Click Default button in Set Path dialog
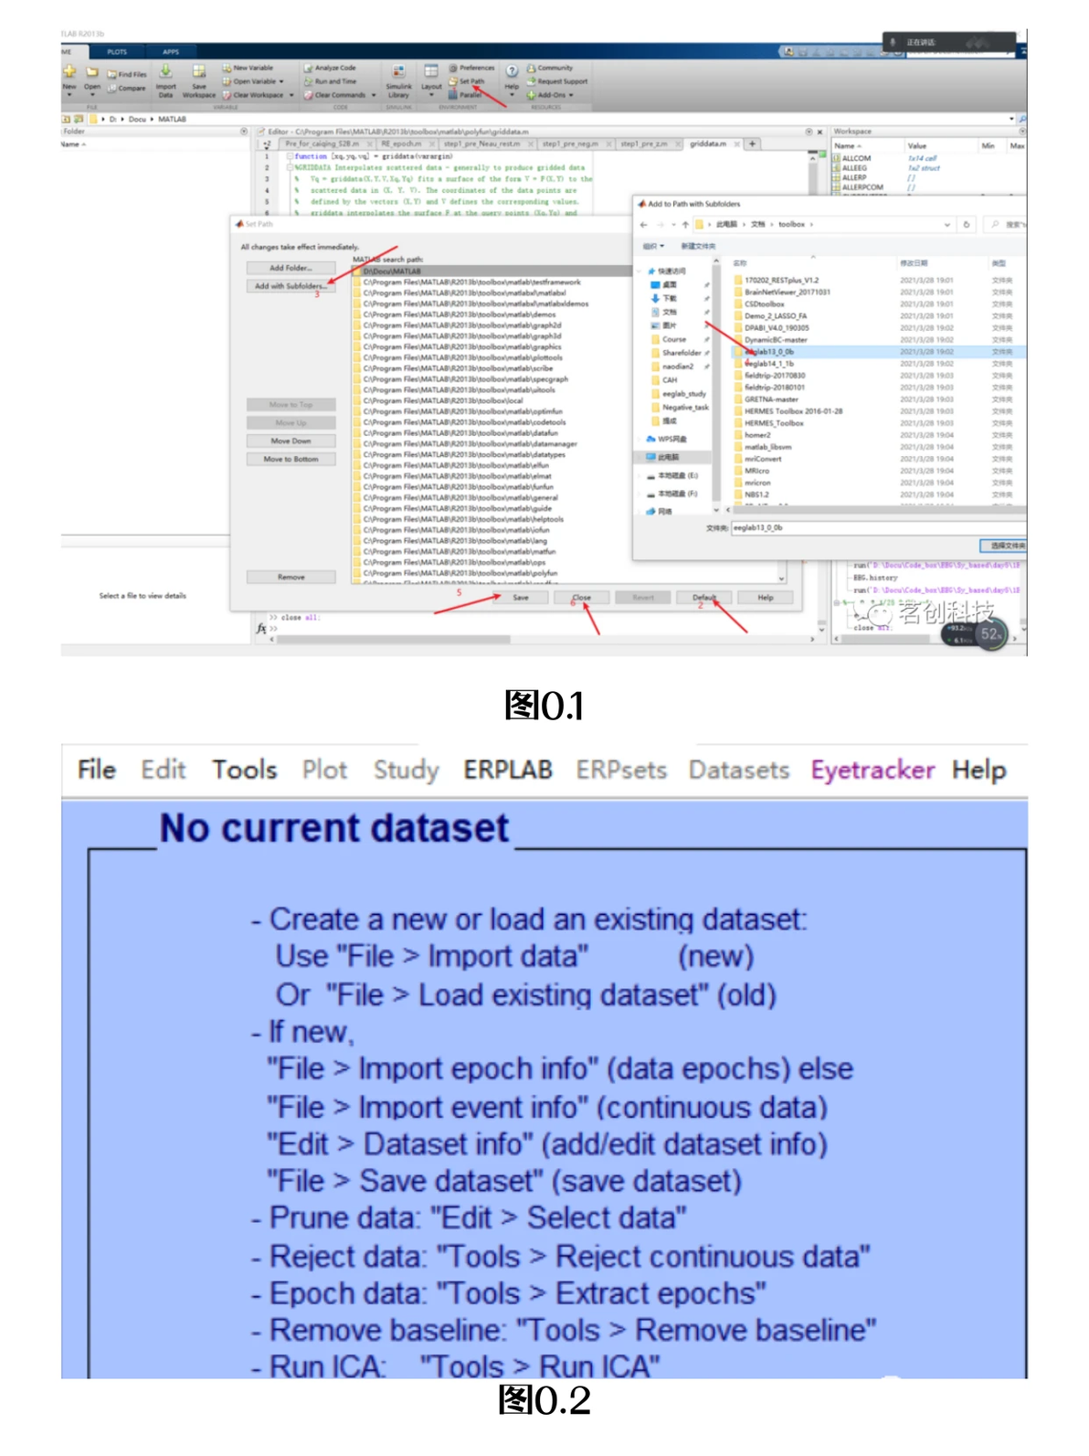Image resolution: width=1089 pixels, height=1456 pixels. point(704,597)
